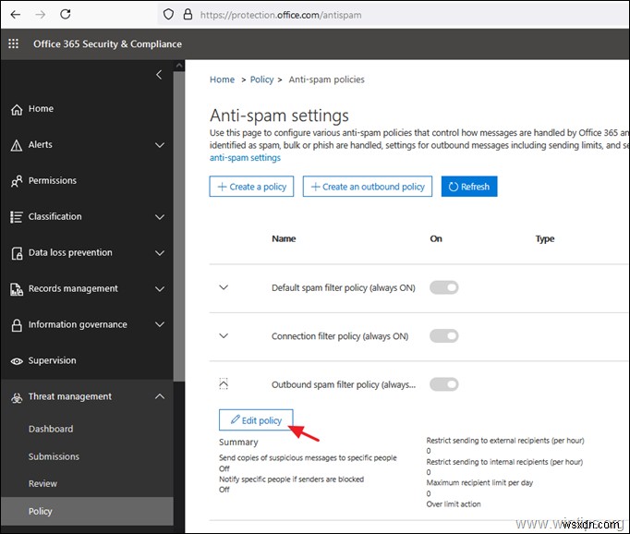Collapse the Threat management section chevron
This screenshot has width=630, height=534.
[x=160, y=396]
